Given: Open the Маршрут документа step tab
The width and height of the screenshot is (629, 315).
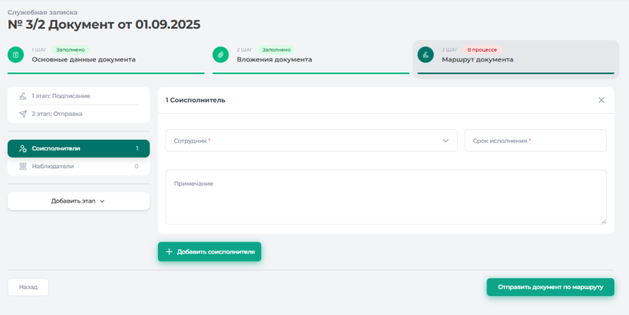Looking at the screenshot, I should pos(477,59).
